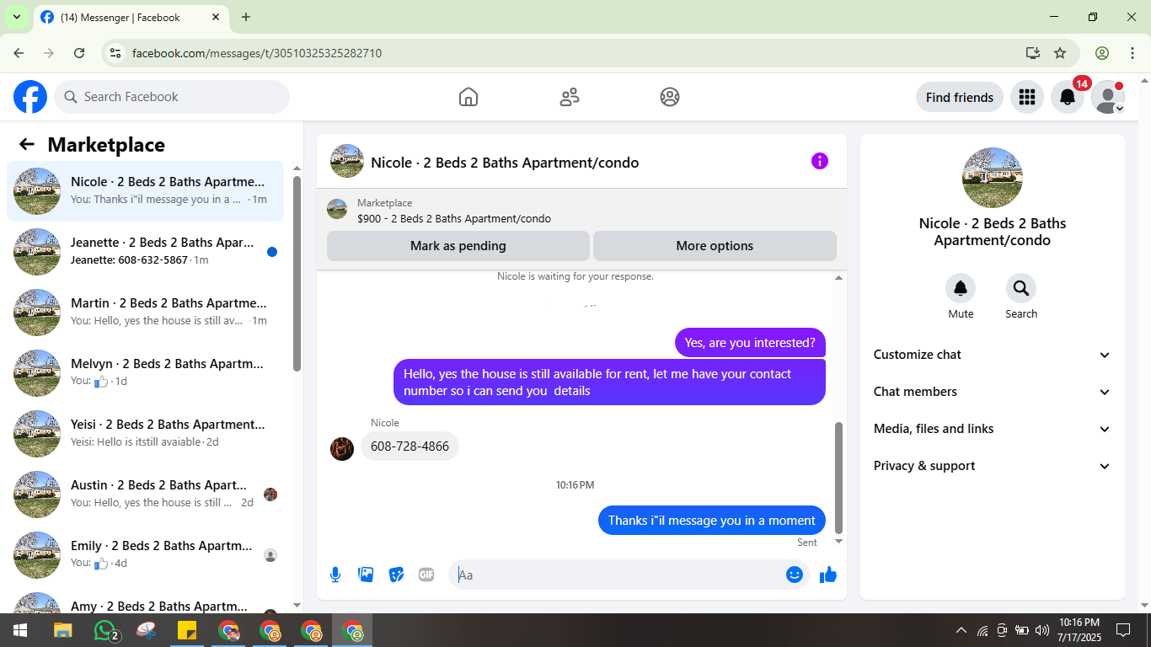Screen dimensions: 1151x647
Task: Choose a sticker icon
Action: [396, 575]
